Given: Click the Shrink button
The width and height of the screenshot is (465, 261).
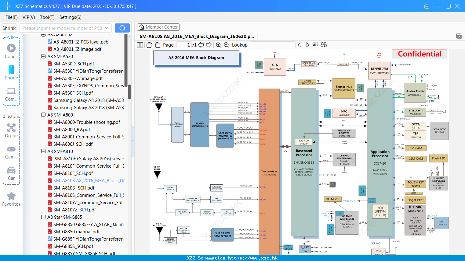Looking at the screenshot, I should 9,28.
